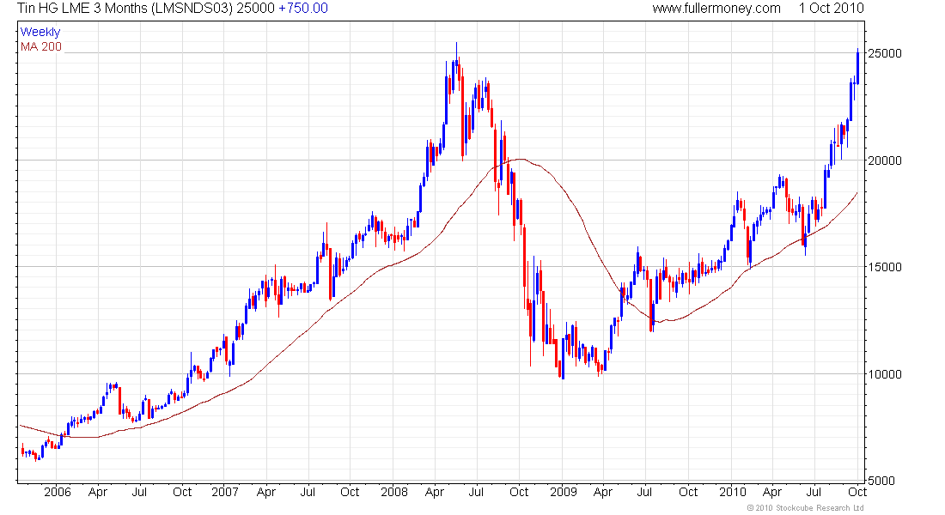Click the chart title 'Tin HG LME 3 Months (LMSNDS03)'
945x515 pixels.
pos(125,8)
